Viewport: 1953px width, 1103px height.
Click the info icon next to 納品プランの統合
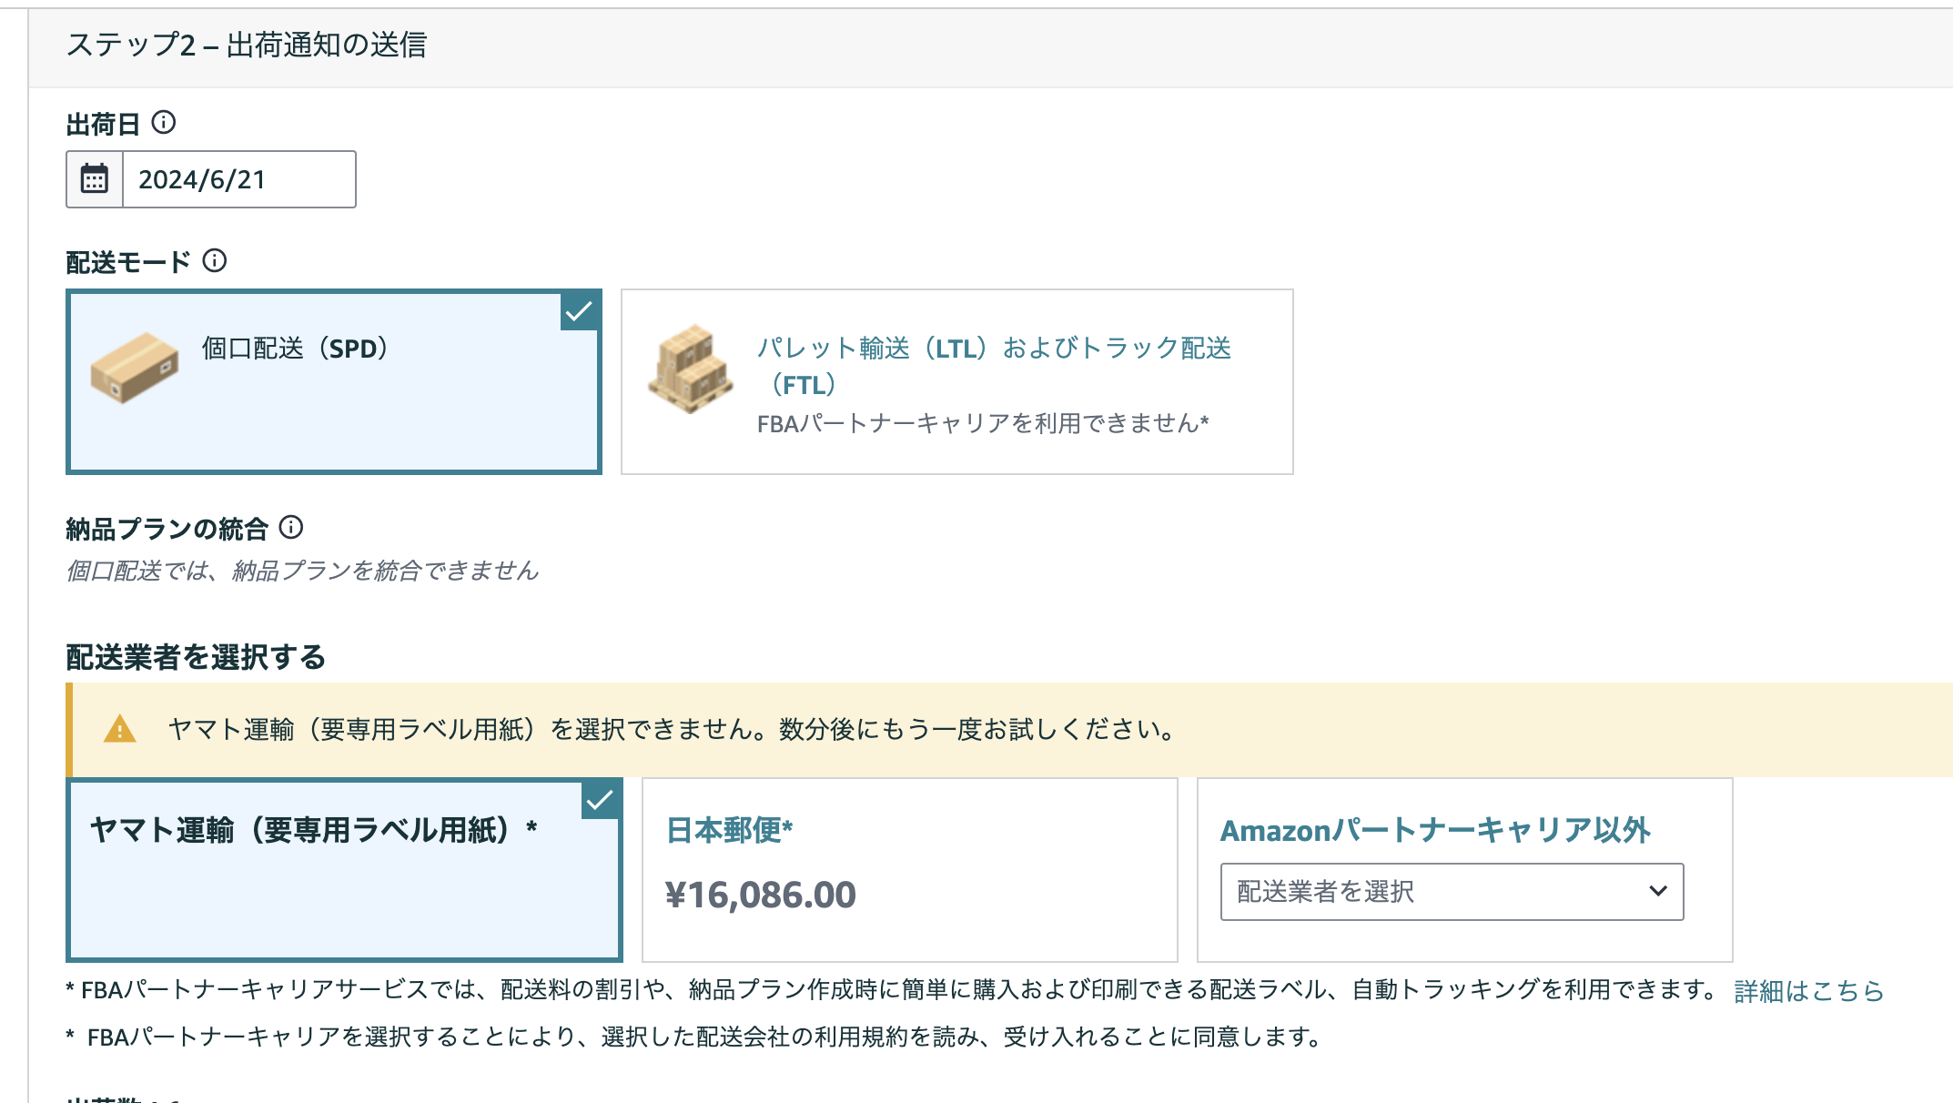[x=291, y=527]
